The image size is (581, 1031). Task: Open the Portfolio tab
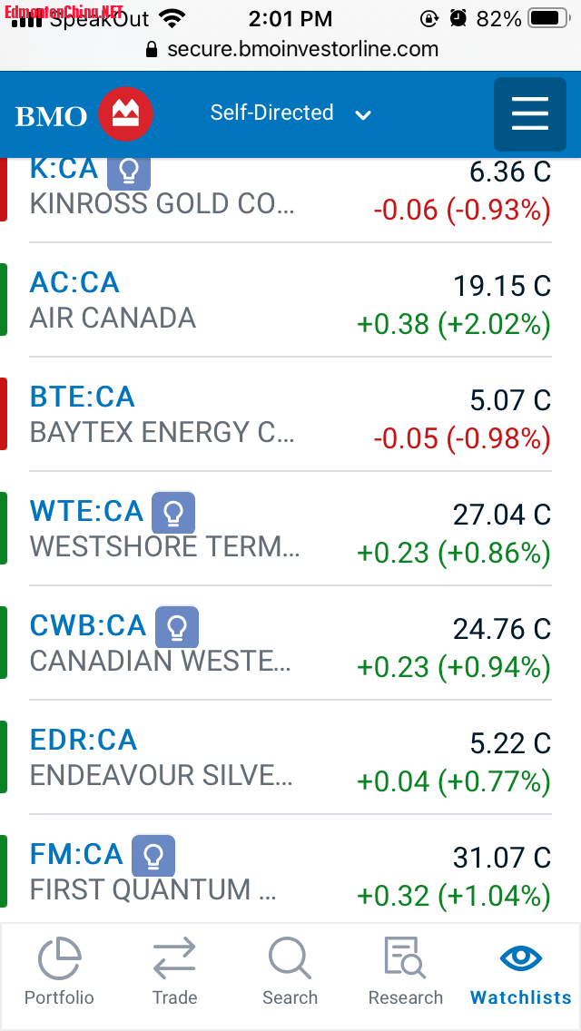(59, 971)
